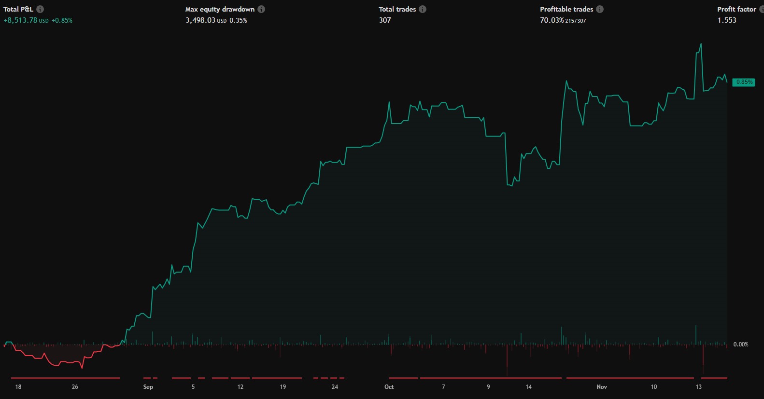Image resolution: width=764 pixels, height=399 pixels.
Task: Click the info icon beside Total P&L
Action: click(x=40, y=9)
